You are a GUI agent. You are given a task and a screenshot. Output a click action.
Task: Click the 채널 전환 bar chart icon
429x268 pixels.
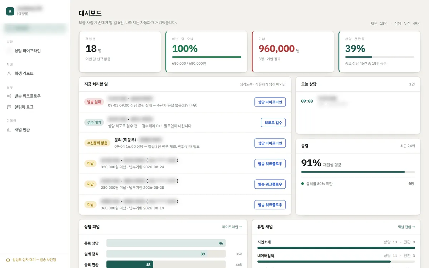9,130
